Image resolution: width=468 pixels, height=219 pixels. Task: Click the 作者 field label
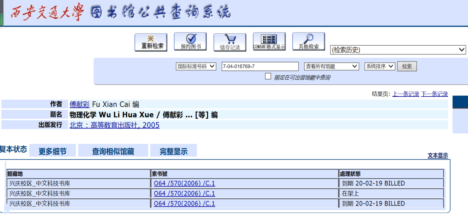point(56,104)
